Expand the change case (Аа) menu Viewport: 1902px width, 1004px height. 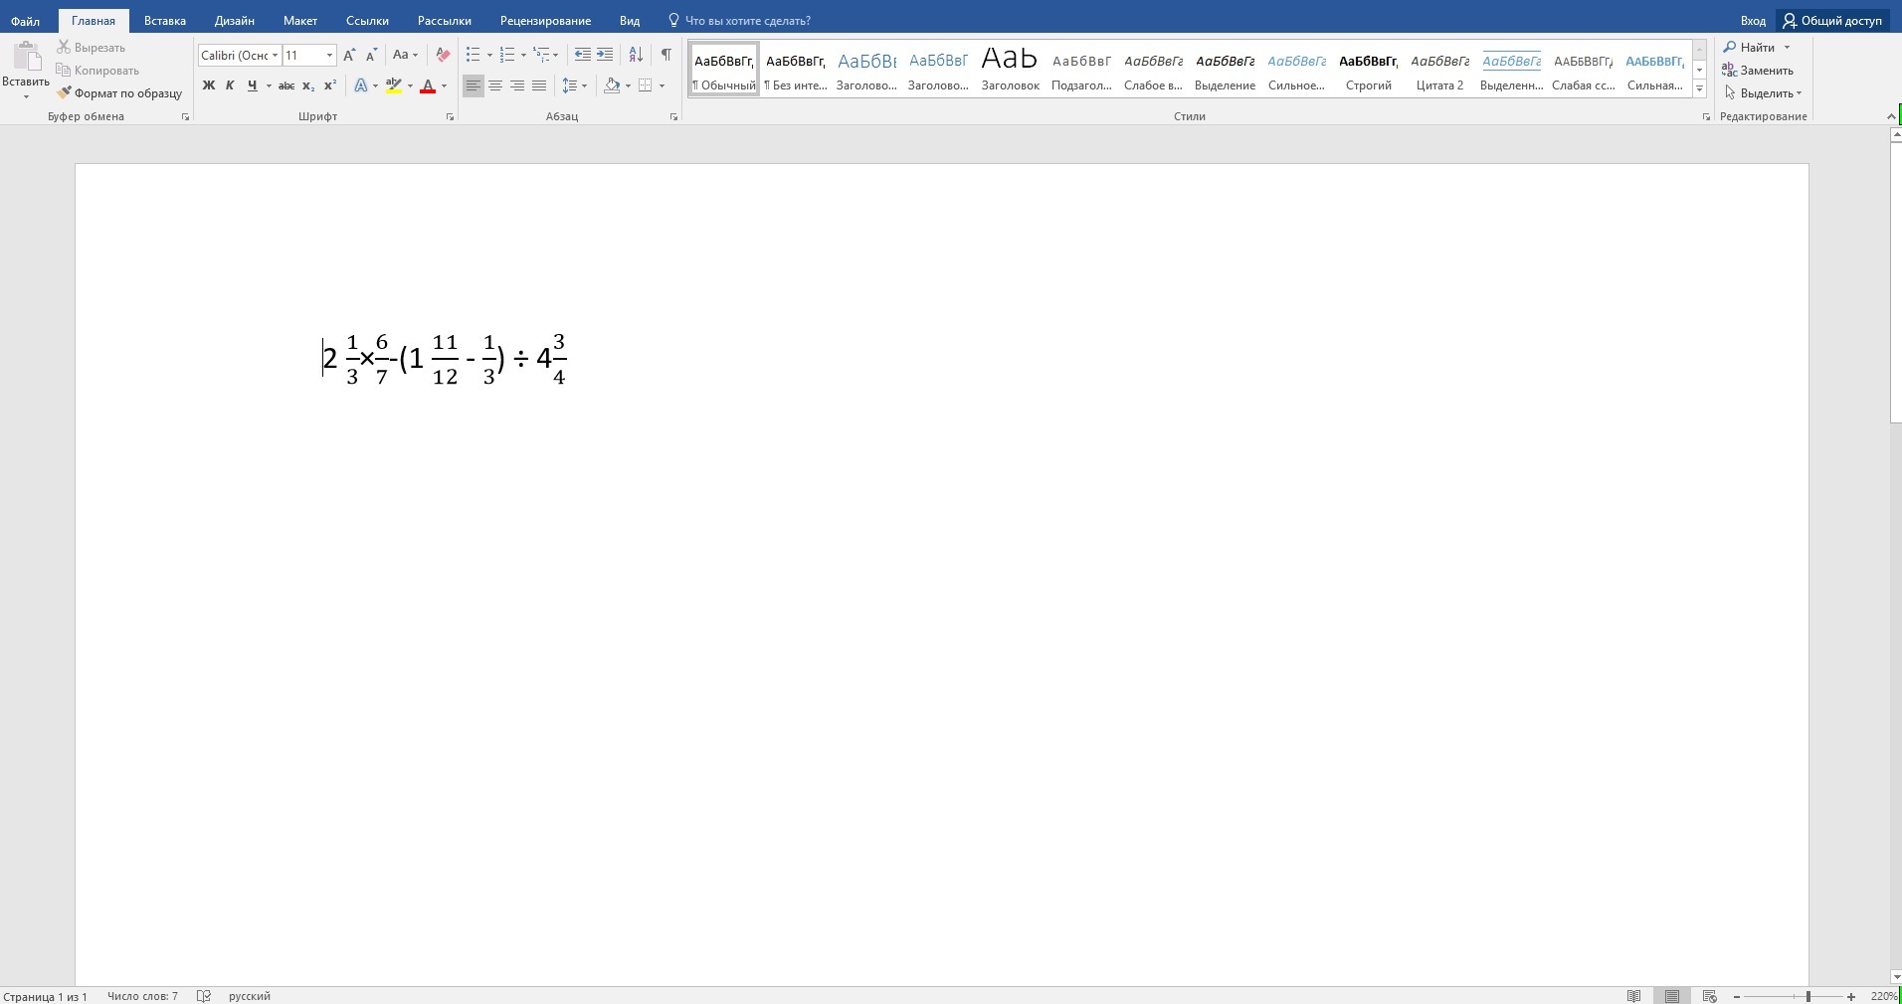pos(405,55)
